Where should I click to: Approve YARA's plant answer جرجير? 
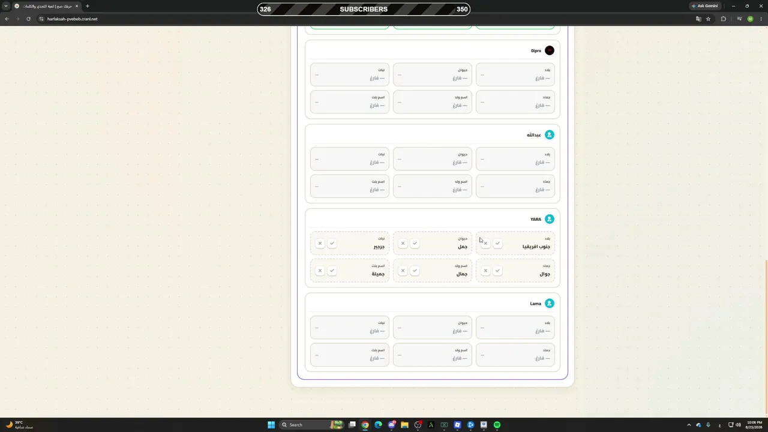(332, 243)
